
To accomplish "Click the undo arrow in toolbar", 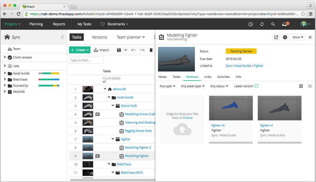I will pyautogui.click(x=133, y=50).
